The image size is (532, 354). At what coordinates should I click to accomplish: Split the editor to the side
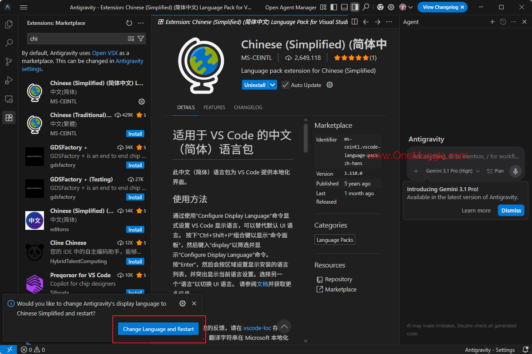point(354,22)
